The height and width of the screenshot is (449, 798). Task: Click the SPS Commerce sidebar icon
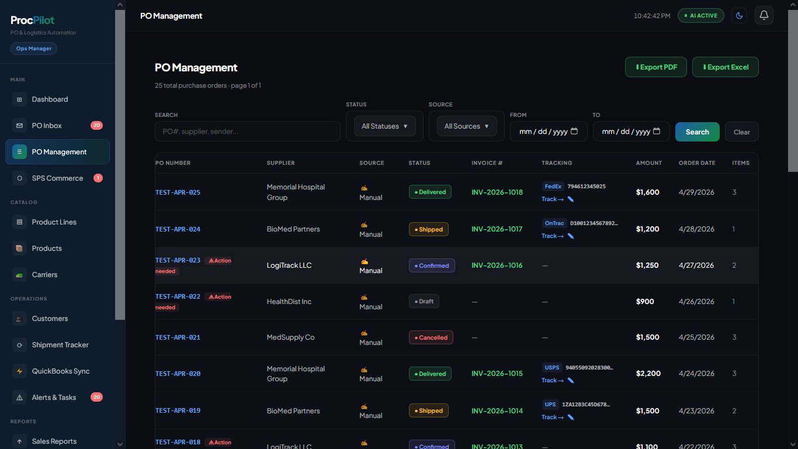[x=19, y=178]
